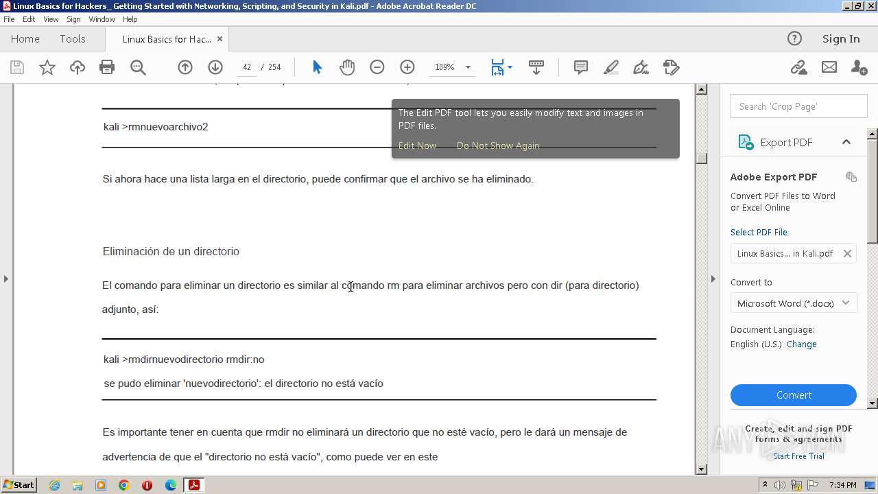Image resolution: width=878 pixels, height=494 pixels.
Task: Activate the hand pan tool
Action: click(x=347, y=67)
